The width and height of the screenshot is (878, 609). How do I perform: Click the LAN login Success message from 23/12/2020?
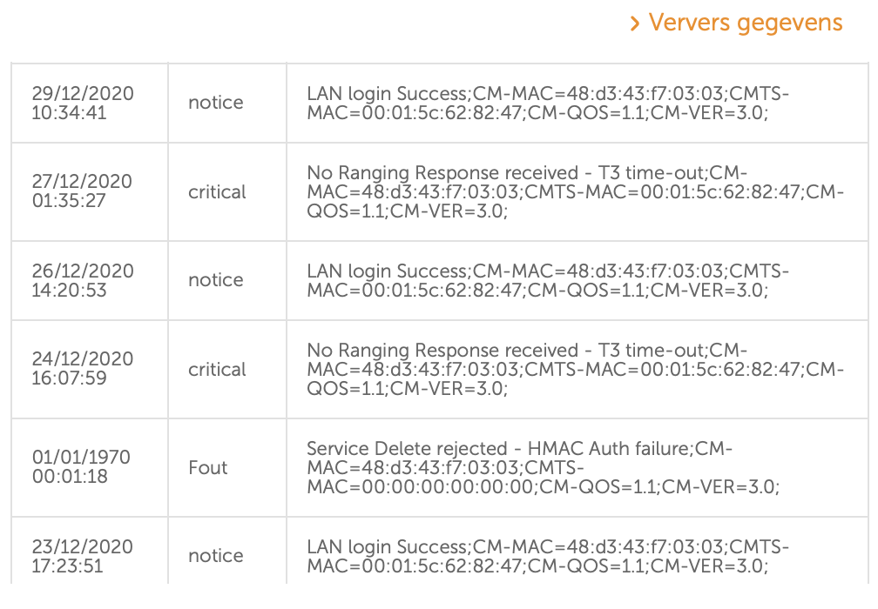click(x=548, y=556)
